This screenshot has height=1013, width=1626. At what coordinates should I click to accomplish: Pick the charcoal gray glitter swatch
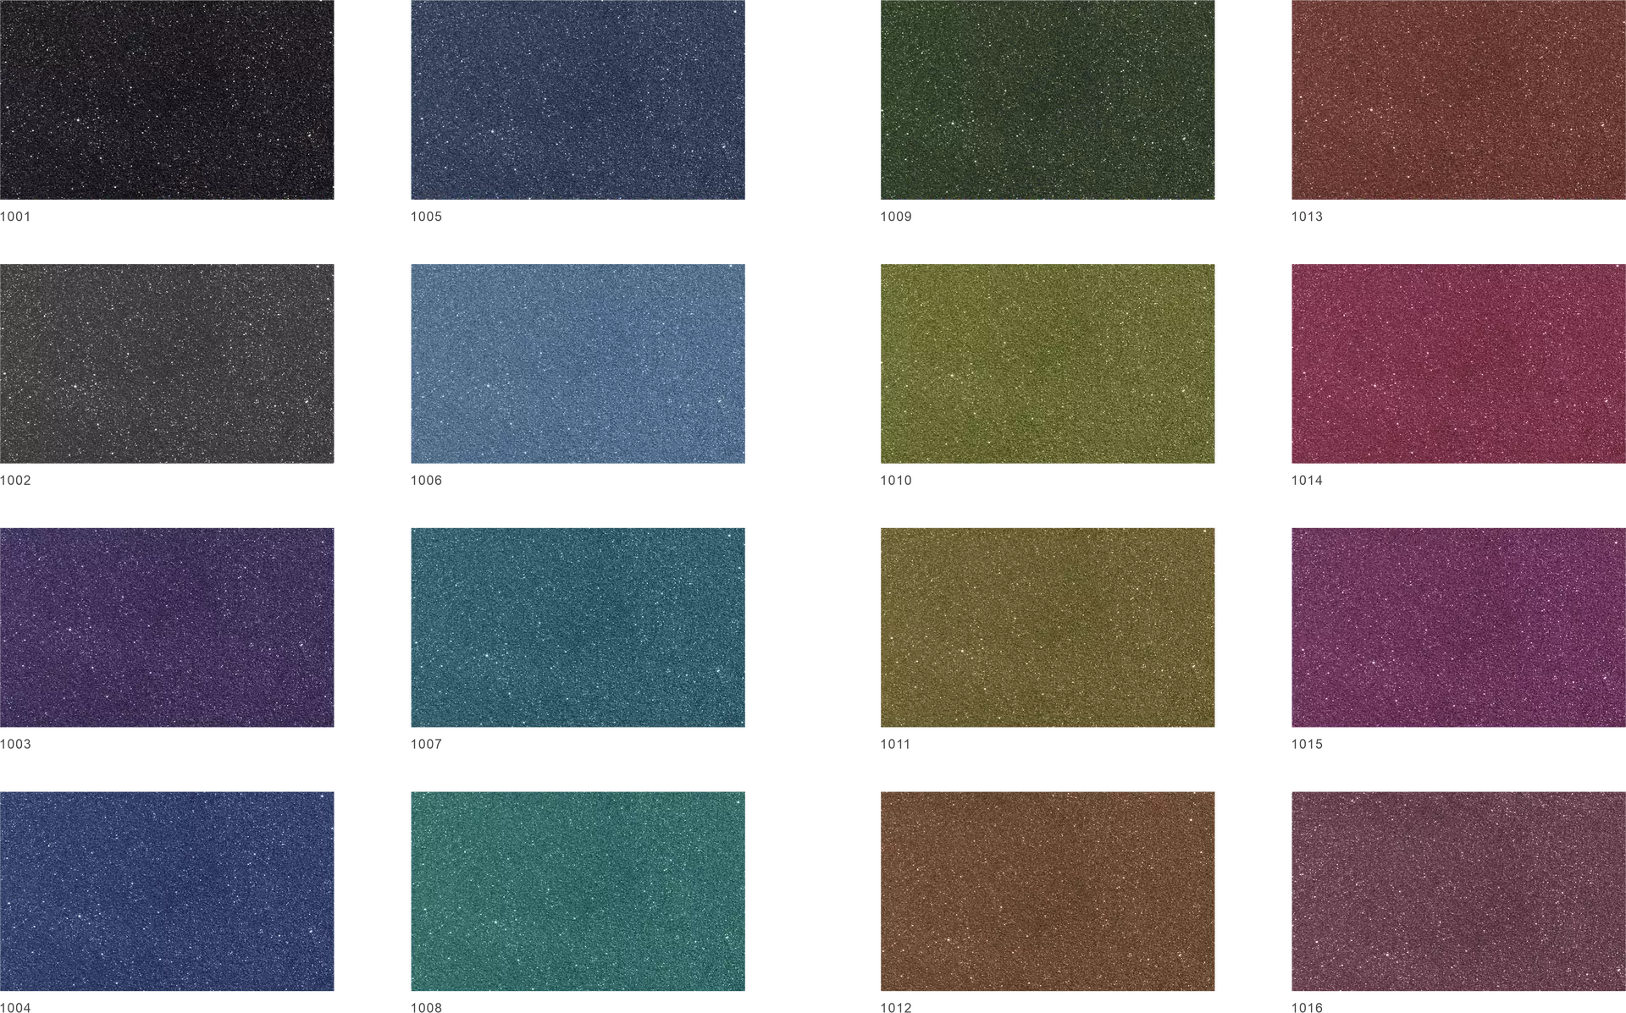(x=169, y=362)
